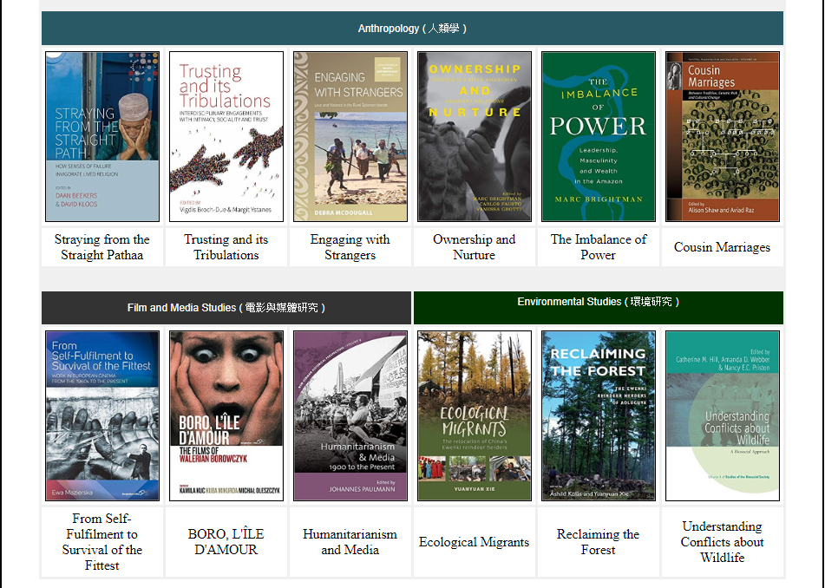Viewport: 825px width, 588px height.
Task: Select the Film and Media Studies section header
Action: pyautogui.click(x=226, y=308)
